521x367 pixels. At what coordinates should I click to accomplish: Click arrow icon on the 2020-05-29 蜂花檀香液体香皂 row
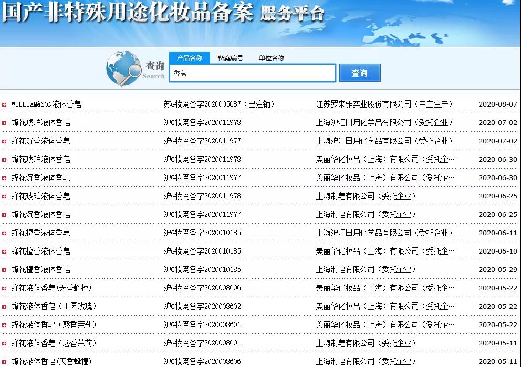pos(4,270)
